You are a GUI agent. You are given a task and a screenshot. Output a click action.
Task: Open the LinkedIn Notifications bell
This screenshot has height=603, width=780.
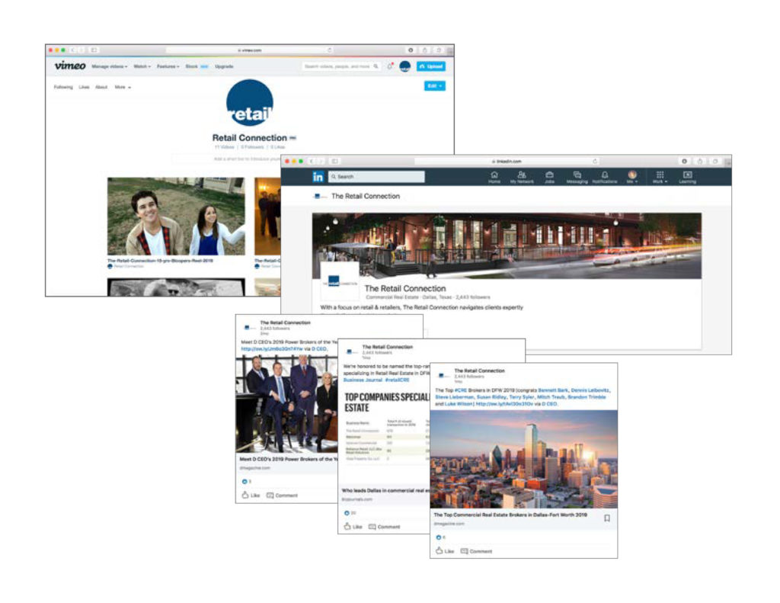tap(604, 176)
